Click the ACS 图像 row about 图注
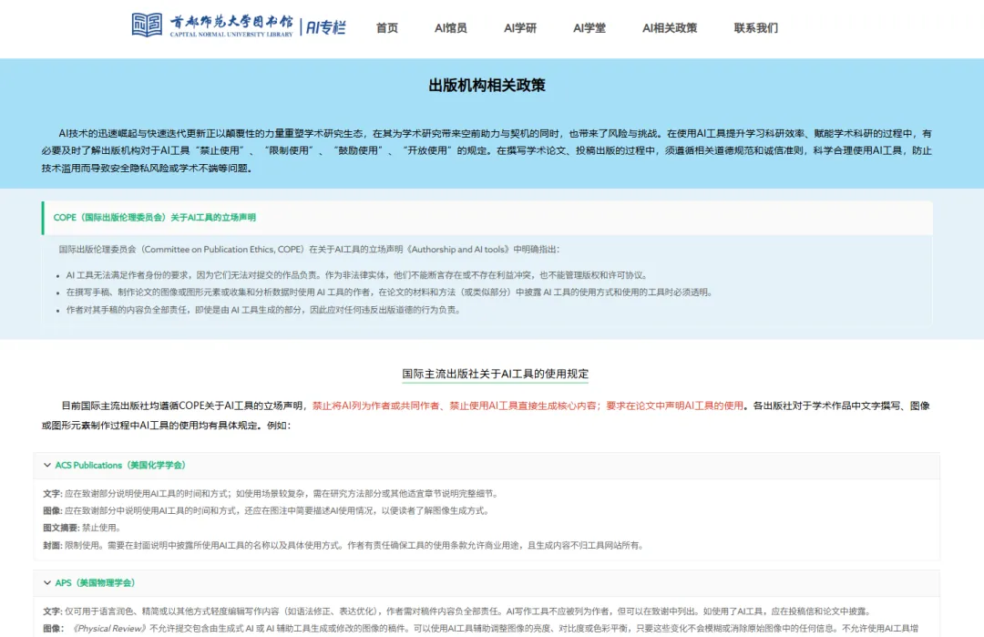This screenshot has height=637, width=984. coord(266,511)
